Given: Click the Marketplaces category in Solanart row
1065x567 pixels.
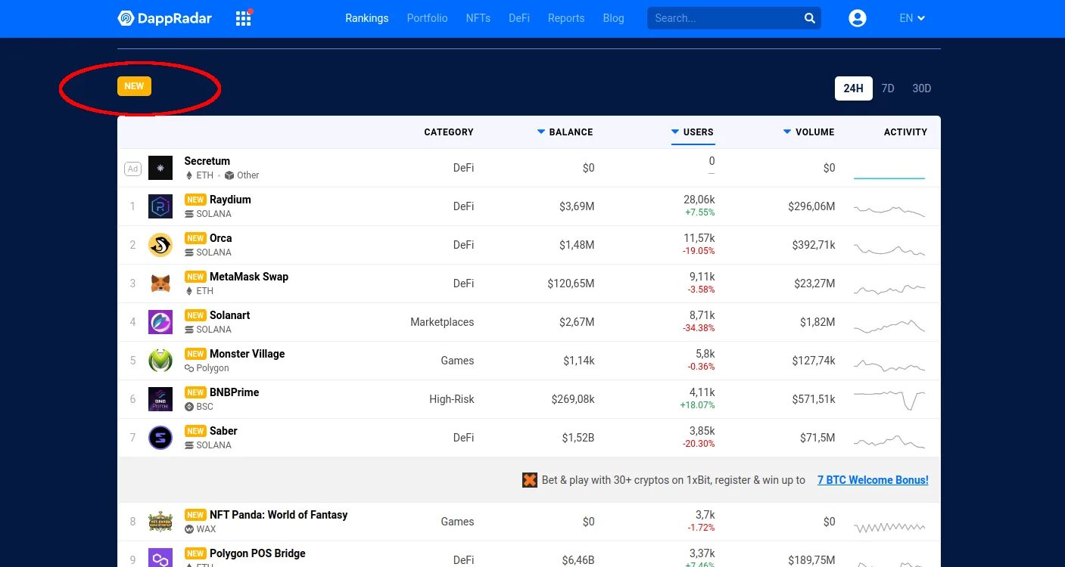Looking at the screenshot, I should 442,322.
